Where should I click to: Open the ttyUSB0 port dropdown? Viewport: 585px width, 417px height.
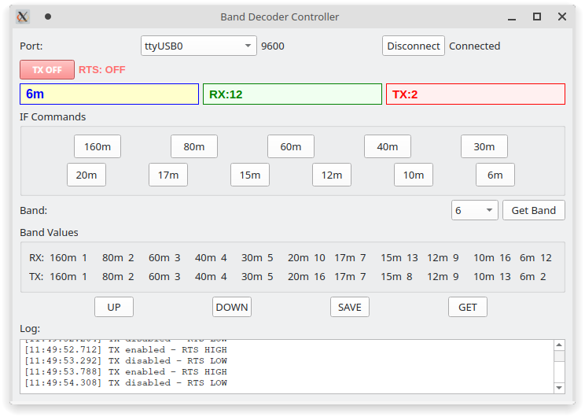[x=199, y=46]
